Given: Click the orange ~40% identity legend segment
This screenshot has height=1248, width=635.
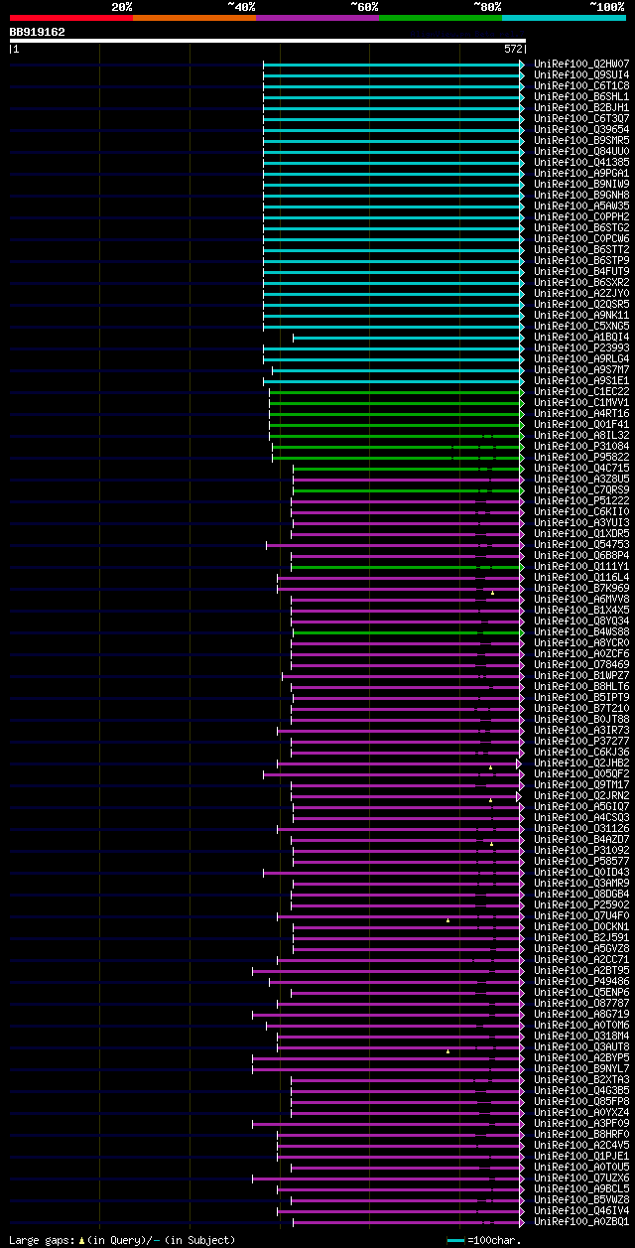Looking at the screenshot, I should pos(194,18).
